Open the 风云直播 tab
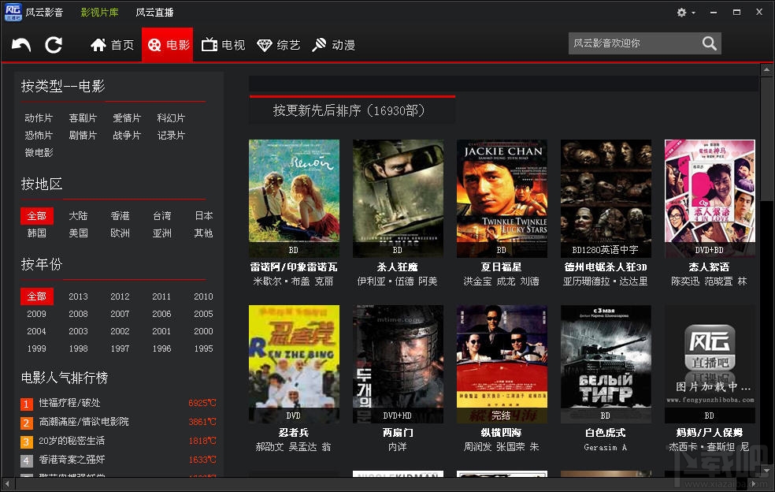 pyautogui.click(x=152, y=12)
